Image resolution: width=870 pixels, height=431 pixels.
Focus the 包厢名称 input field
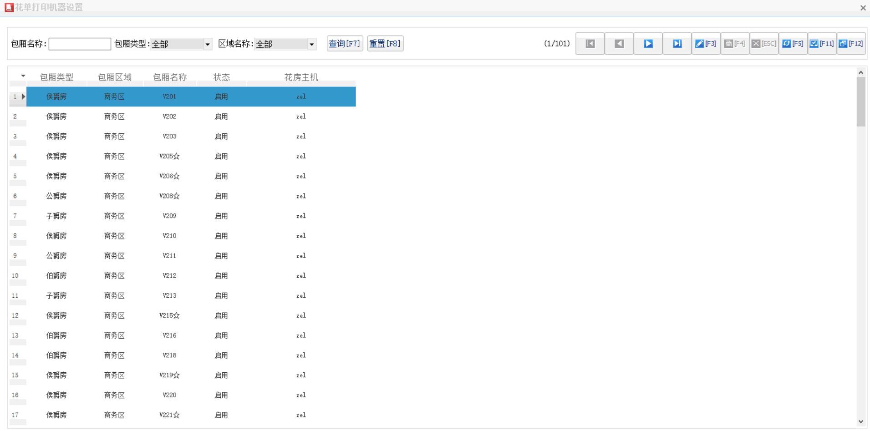coord(80,44)
